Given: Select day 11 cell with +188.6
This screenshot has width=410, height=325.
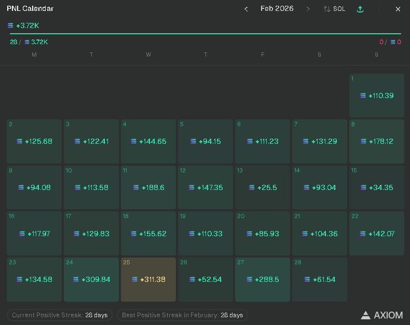Looking at the screenshot, I should coord(148,187).
